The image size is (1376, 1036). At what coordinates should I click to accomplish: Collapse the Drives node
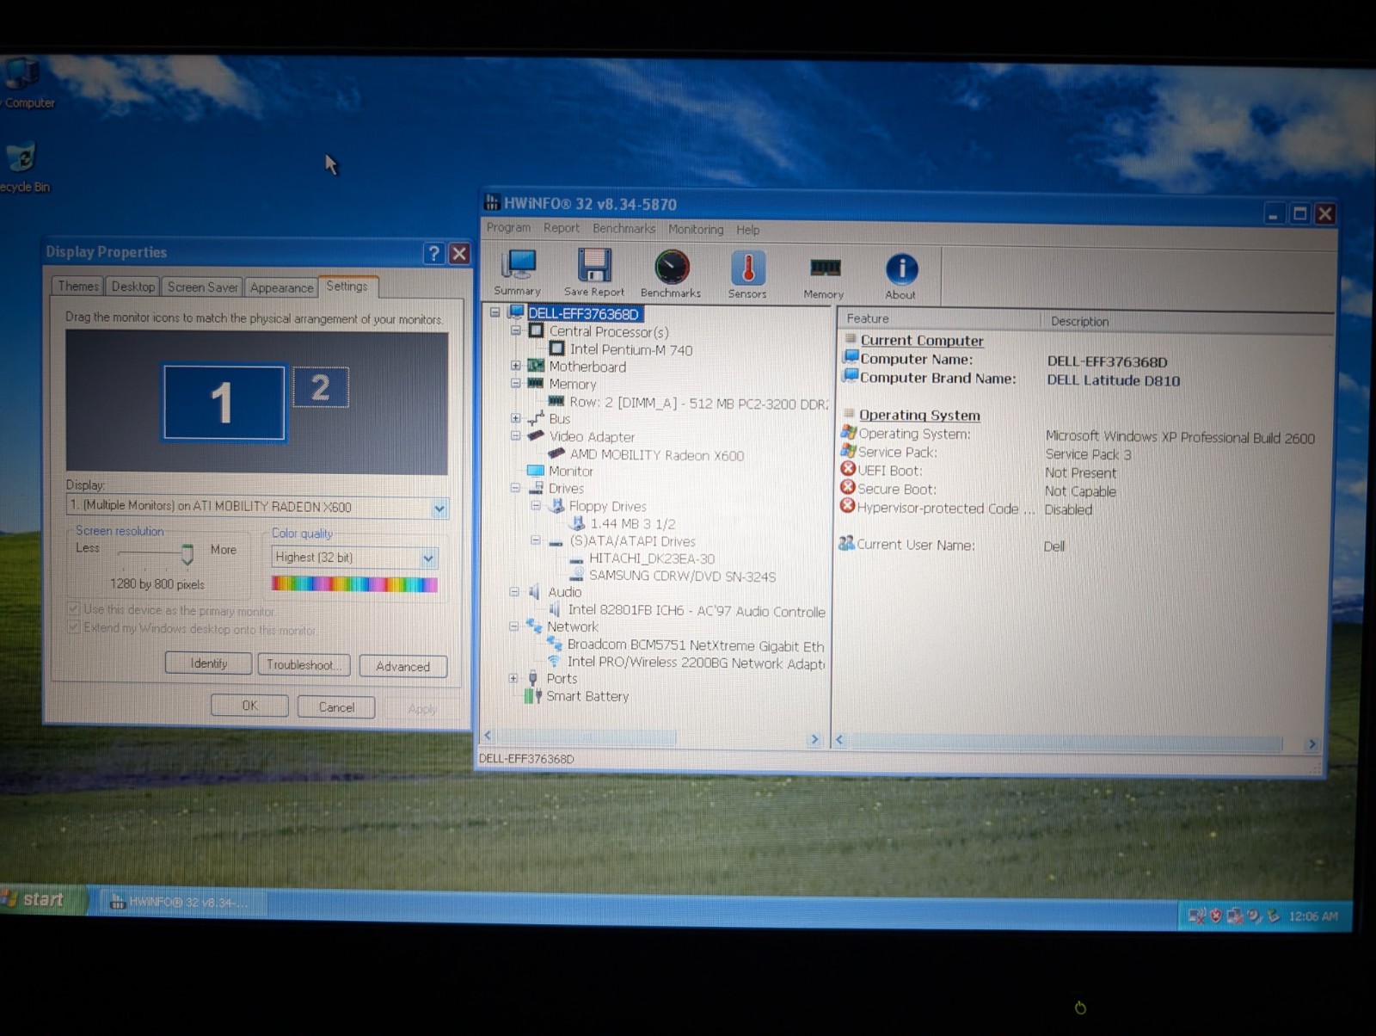pyautogui.click(x=515, y=488)
